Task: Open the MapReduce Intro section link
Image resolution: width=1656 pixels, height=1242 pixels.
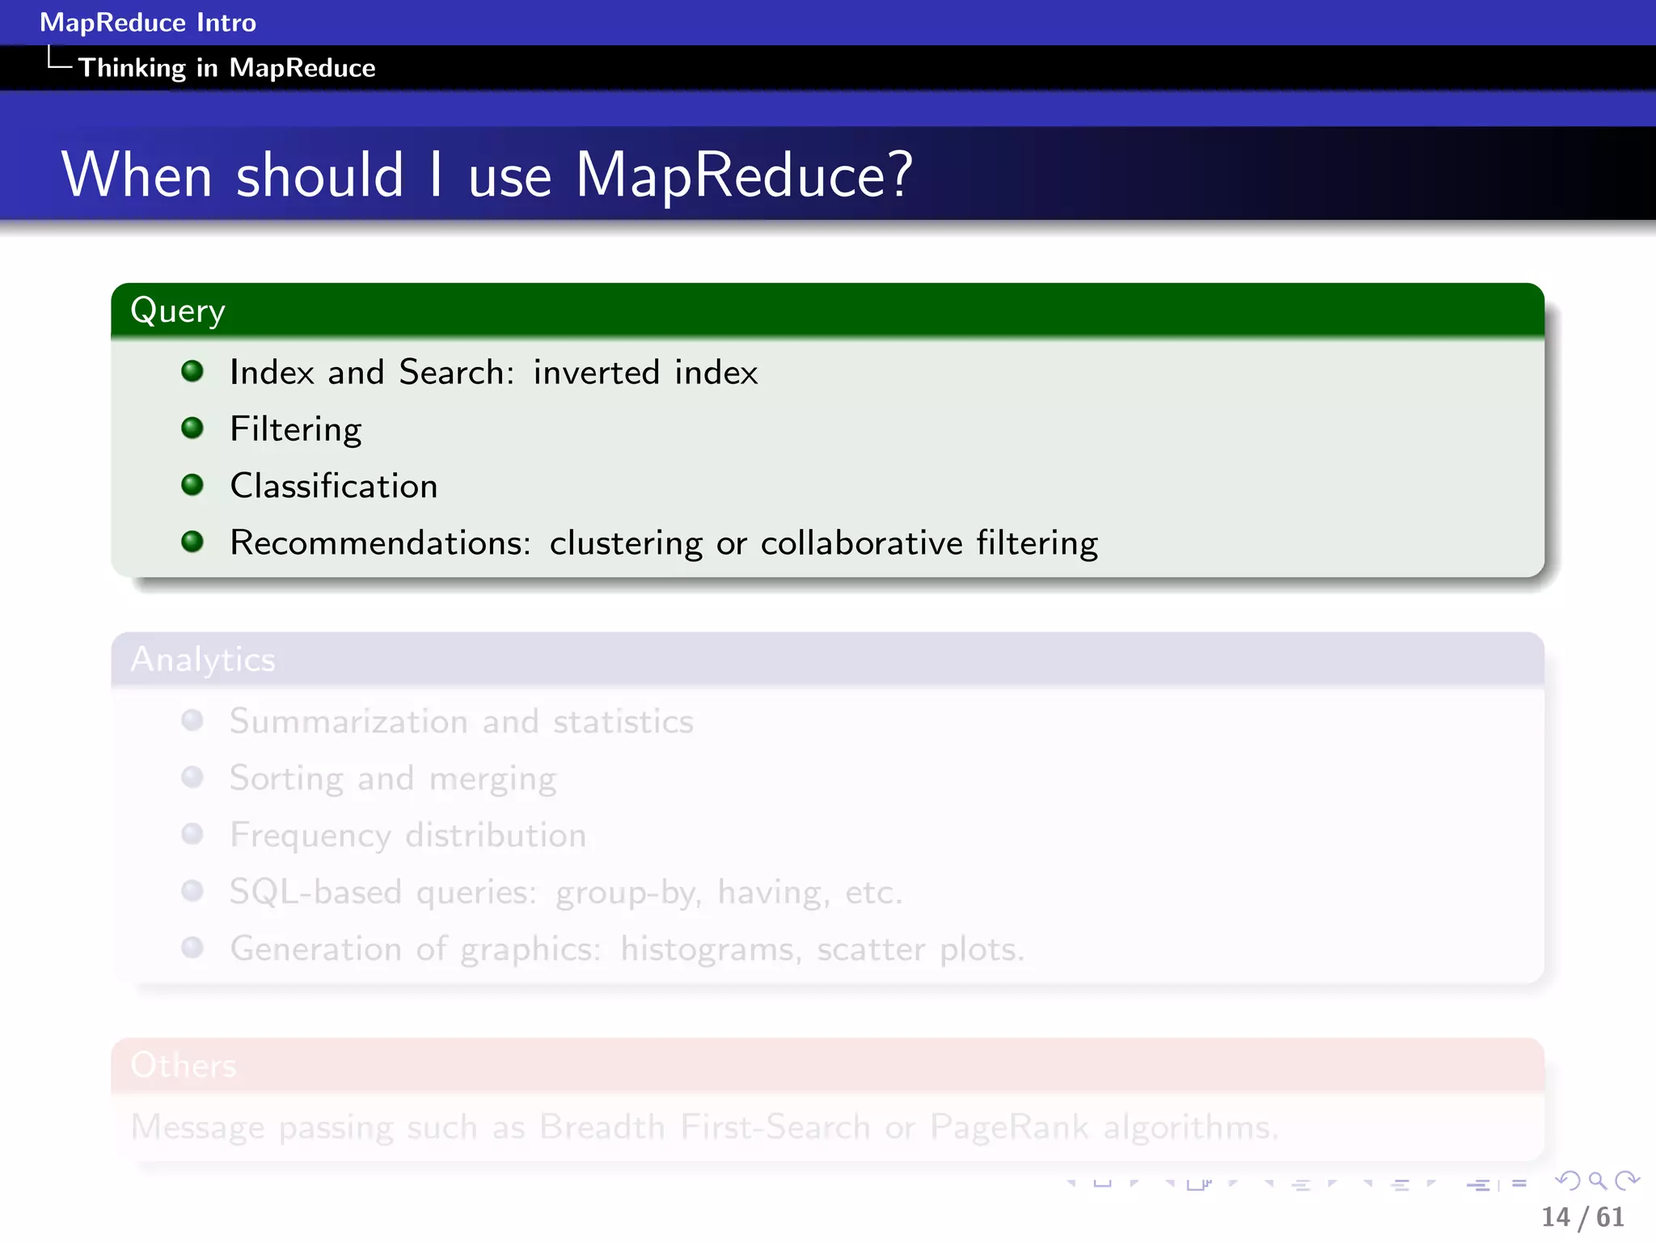Action: pyautogui.click(x=148, y=22)
